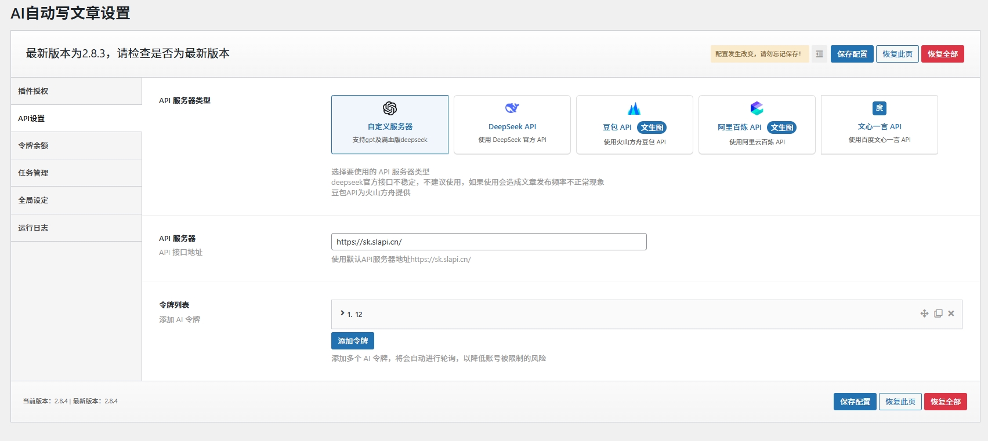Click the 添加令牌 button
Viewport: 988px width, 441px height.
352,341
